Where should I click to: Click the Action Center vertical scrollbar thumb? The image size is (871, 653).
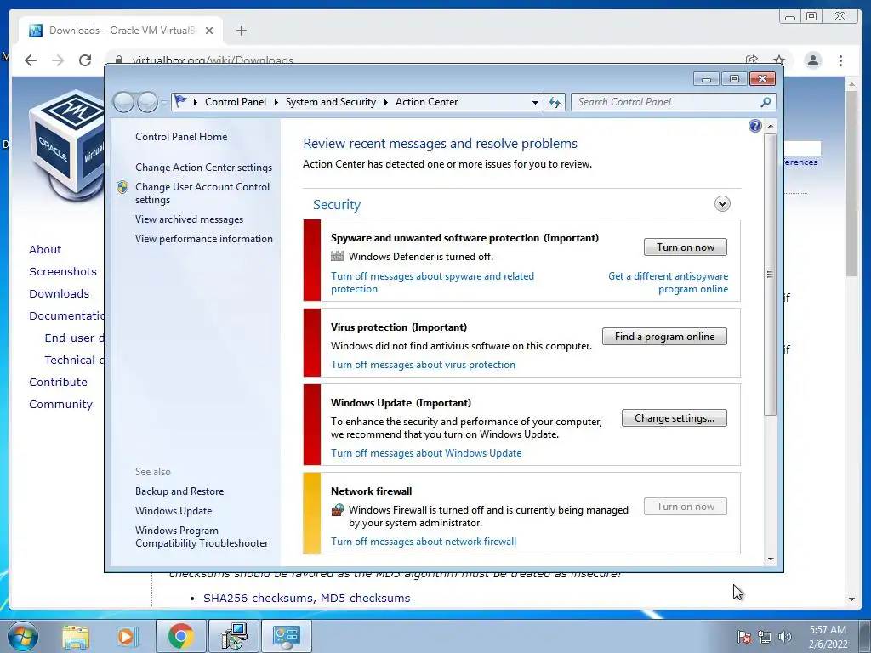point(770,275)
